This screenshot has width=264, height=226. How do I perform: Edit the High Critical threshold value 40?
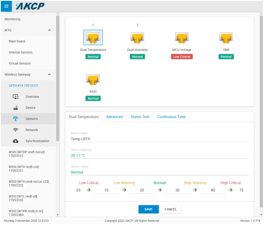pos(213,190)
